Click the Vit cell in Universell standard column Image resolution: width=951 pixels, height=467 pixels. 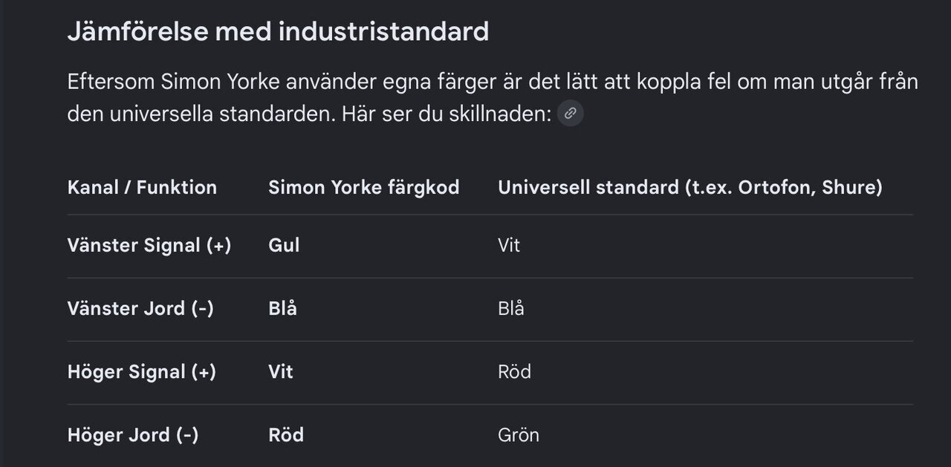tap(509, 245)
